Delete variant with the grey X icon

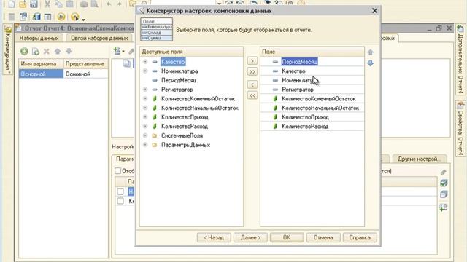pos(47,52)
